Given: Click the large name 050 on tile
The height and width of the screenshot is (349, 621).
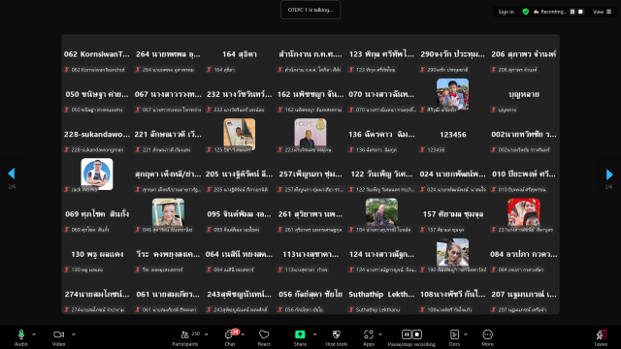Looking at the screenshot, I should [x=97, y=94].
